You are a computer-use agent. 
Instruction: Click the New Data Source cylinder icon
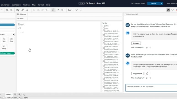tap(7, 10)
